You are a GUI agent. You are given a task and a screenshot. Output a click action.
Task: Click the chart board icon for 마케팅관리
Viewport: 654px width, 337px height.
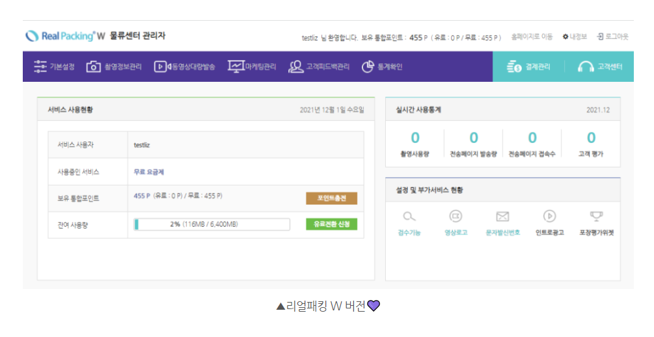point(236,67)
